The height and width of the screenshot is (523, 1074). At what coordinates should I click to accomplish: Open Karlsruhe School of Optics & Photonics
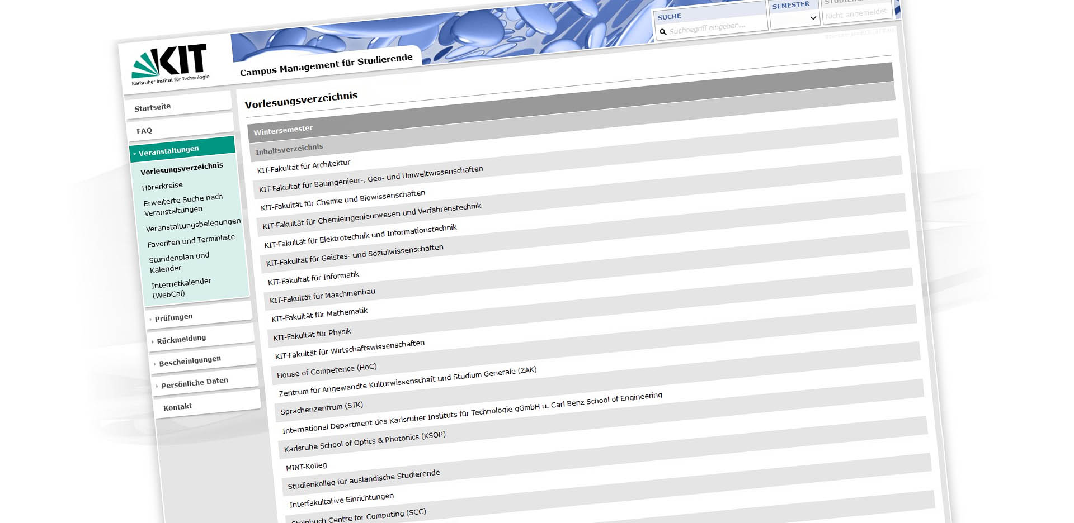pyautogui.click(x=365, y=442)
